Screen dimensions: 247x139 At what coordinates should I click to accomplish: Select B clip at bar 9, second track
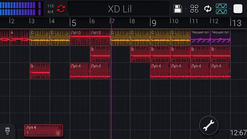point(161,54)
